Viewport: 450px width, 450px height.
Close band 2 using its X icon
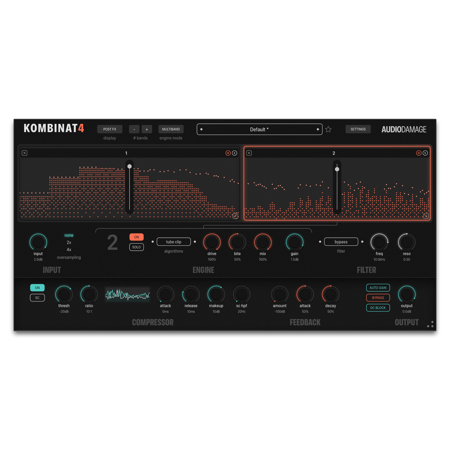(249, 153)
